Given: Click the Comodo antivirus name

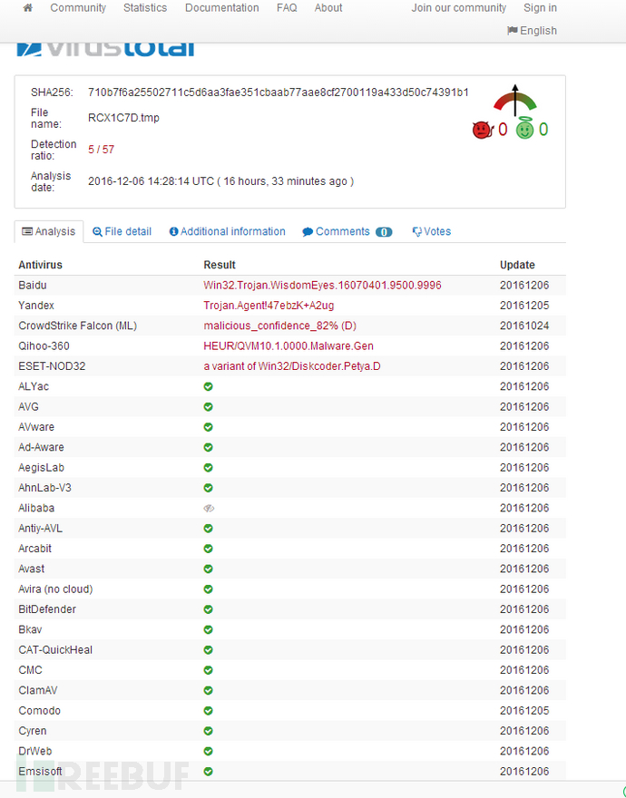Looking at the screenshot, I should tap(39, 710).
